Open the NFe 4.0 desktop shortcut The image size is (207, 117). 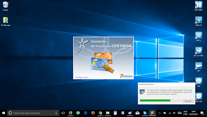tap(199, 21)
